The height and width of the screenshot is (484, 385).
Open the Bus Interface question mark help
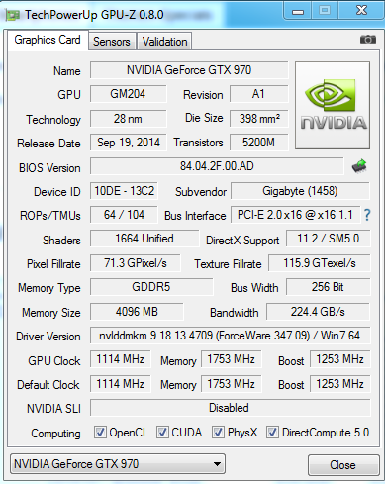(367, 215)
